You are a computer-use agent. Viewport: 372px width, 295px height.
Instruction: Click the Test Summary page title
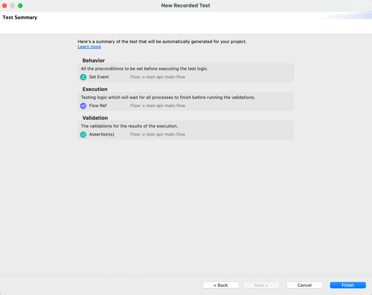pyautogui.click(x=20, y=17)
